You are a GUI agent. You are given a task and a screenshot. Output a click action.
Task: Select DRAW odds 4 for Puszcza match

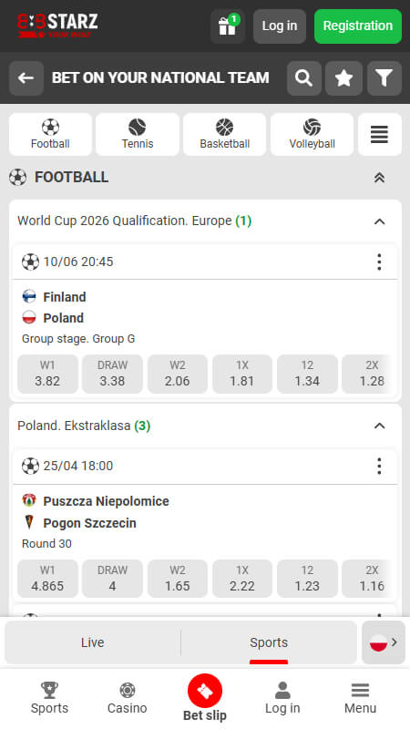[112, 579]
